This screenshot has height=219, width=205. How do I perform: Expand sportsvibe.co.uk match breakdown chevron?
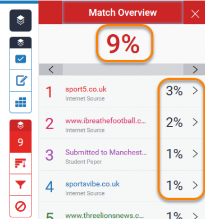pyautogui.click(x=195, y=185)
